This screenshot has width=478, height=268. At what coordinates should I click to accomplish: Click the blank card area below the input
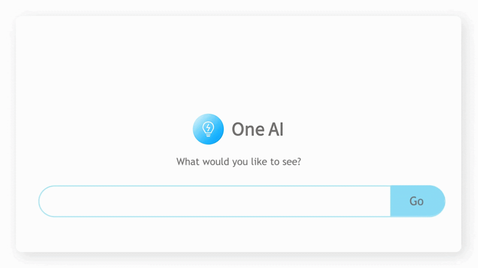[x=238, y=235]
